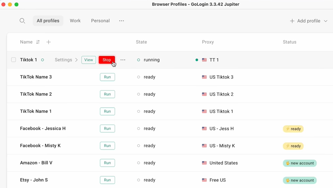Click the US flag icon beside Free US proxy
This screenshot has height=188, width=333.
point(204,180)
